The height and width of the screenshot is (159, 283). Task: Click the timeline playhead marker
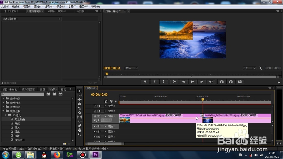pyautogui.click(x=203, y=99)
